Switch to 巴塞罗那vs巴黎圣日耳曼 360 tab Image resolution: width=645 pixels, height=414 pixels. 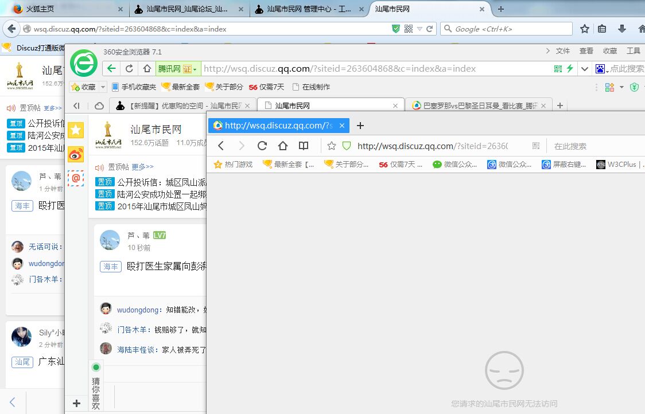(x=479, y=106)
